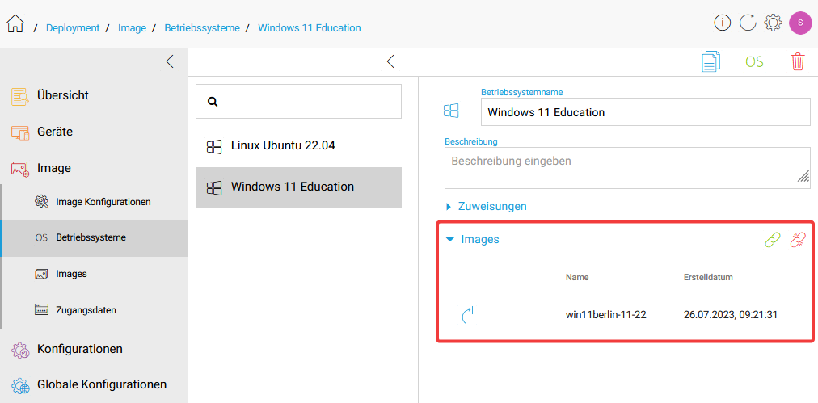This screenshot has height=403, width=818.
Task: Click the Name column header
Action: click(x=577, y=277)
